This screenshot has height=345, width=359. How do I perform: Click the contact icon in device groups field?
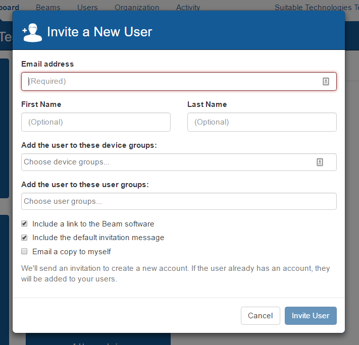[320, 162]
